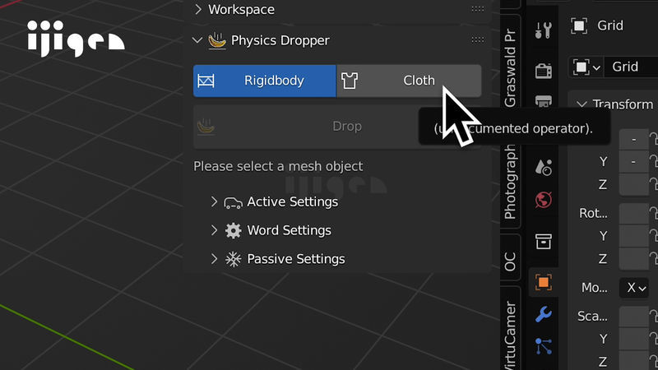This screenshot has height=370, width=658.
Task: Collapse the Physics Dropper panel
Action: click(197, 40)
